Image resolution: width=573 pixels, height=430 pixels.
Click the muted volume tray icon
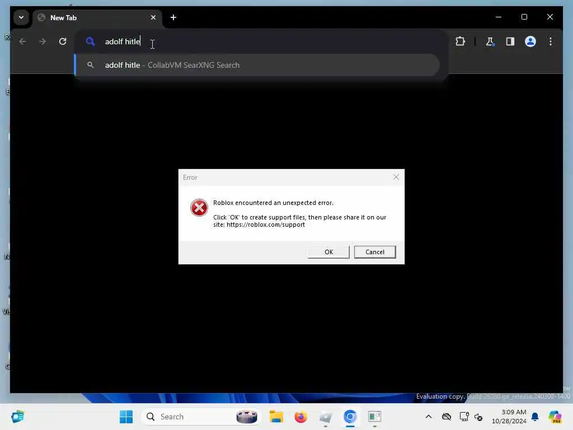pyautogui.click(x=478, y=417)
